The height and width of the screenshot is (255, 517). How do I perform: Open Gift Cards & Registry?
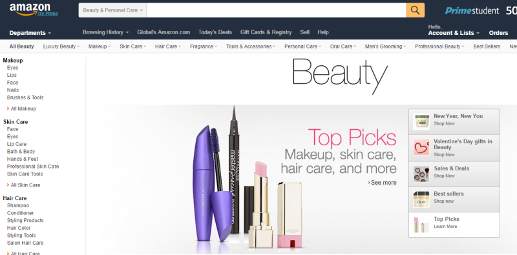266,32
